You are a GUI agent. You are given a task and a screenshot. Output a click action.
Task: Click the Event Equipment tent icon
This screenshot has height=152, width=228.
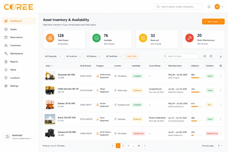pyautogui.click(x=97, y=119)
